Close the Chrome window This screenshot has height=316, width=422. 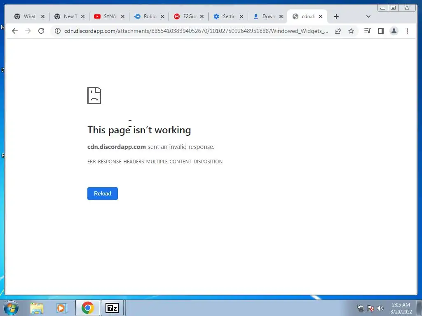pyautogui.click(x=407, y=8)
